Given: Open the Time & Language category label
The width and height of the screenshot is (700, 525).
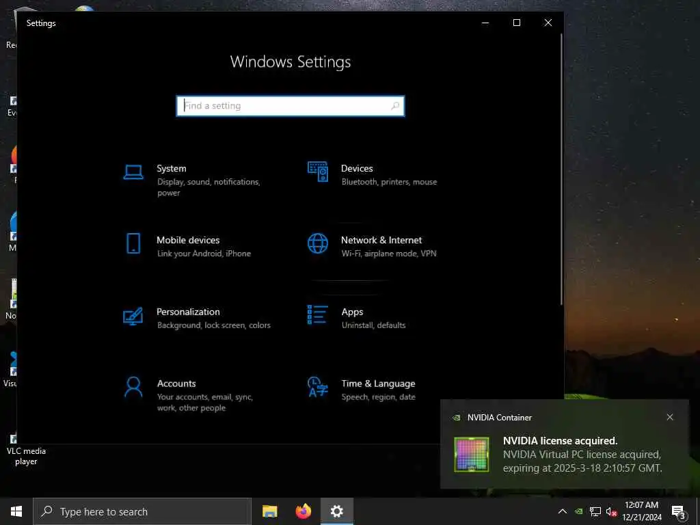Looking at the screenshot, I should pos(378,383).
